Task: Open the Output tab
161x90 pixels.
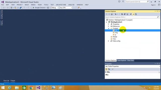Action: 13,80
